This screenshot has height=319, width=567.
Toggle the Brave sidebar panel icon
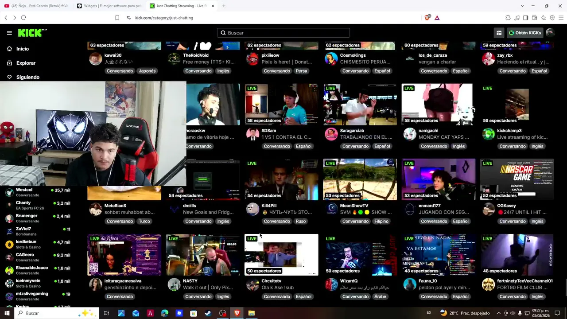click(x=525, y=18)
